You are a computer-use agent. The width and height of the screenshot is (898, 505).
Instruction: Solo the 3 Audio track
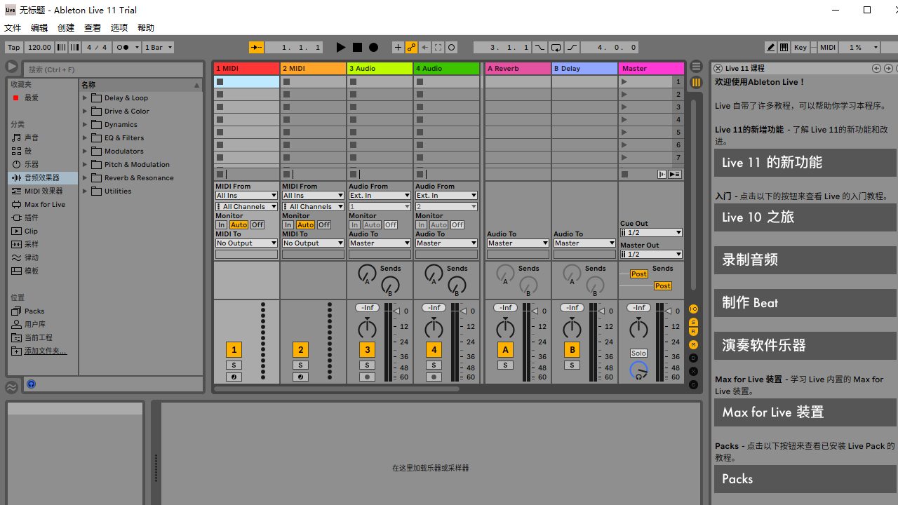pos(367,365)
